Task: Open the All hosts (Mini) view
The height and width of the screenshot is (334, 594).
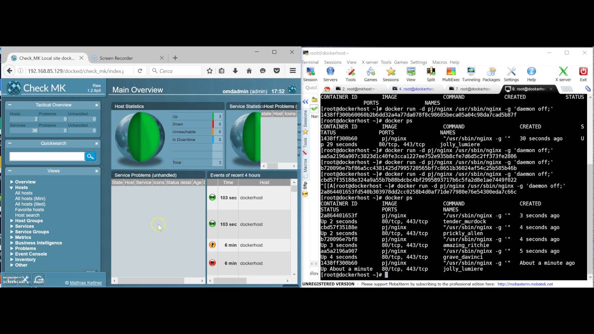Action: [x=30, y=199]
